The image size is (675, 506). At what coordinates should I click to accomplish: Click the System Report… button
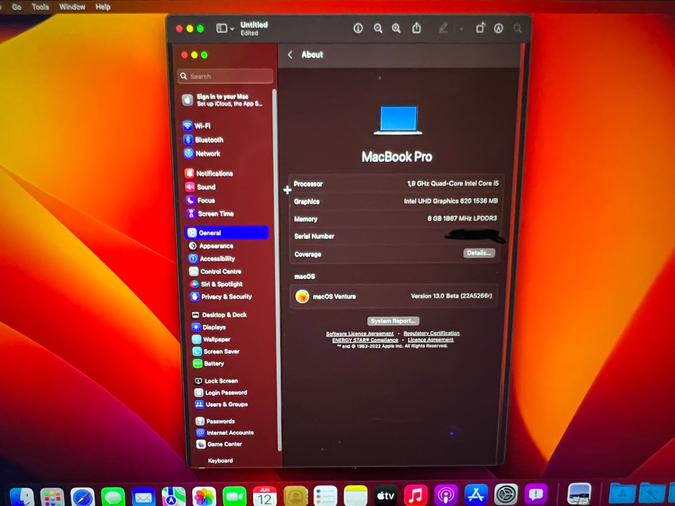393,321
